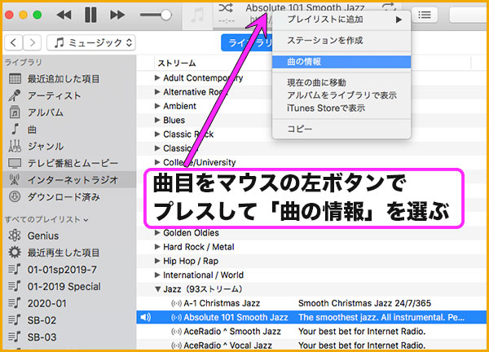Screen dimensions: 489x352
Task: Go forward with the right chevron button
Action: [32, 42]
